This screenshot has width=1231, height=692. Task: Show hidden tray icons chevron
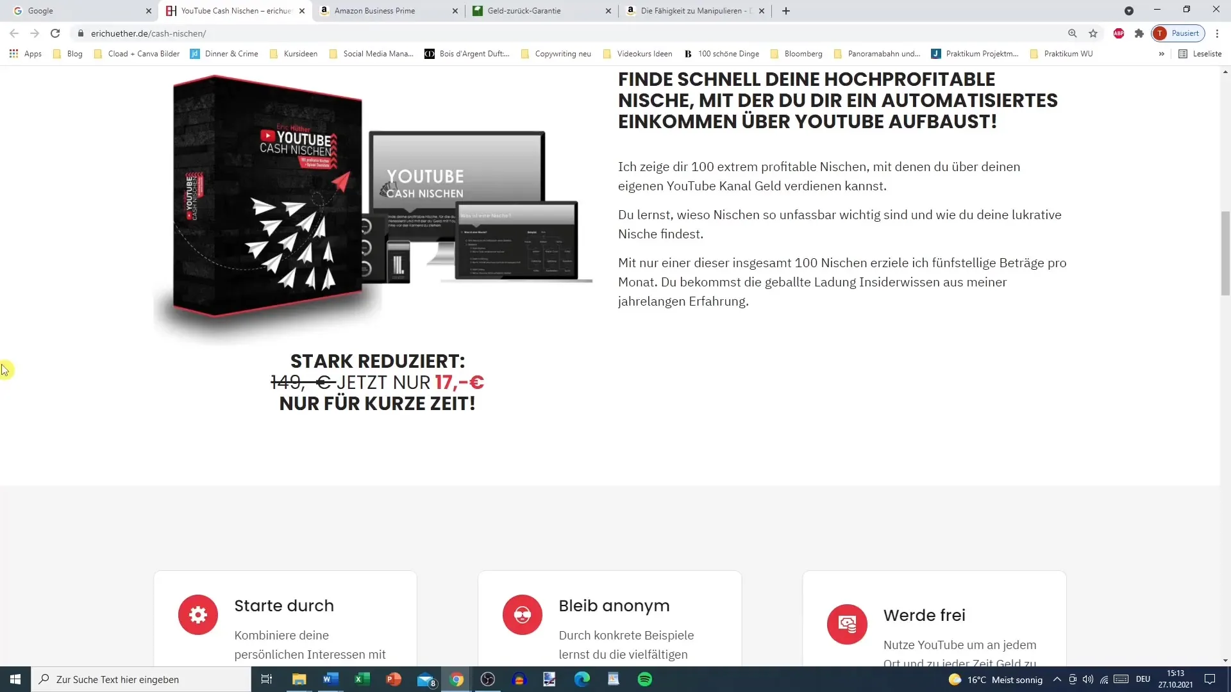(x=1057, y=679)
